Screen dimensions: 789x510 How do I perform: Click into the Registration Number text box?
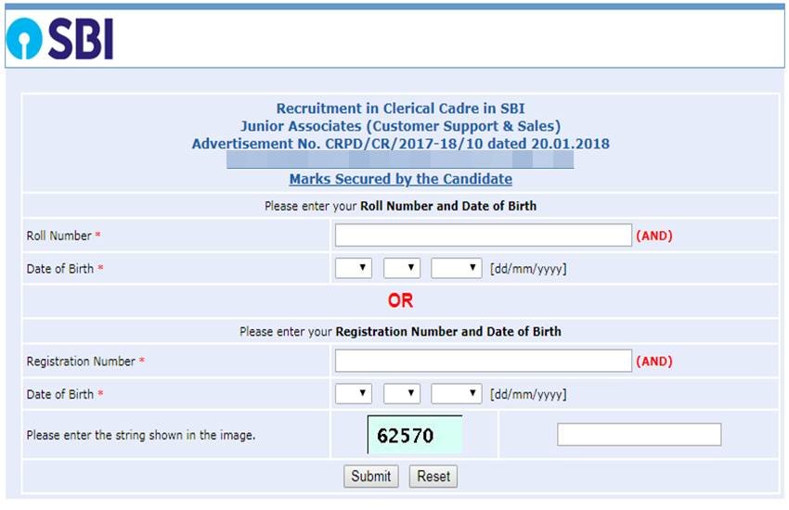point(483,361)
